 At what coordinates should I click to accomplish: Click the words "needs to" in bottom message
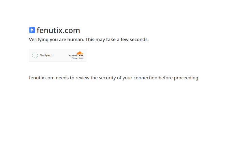click(x=65, y=78)
